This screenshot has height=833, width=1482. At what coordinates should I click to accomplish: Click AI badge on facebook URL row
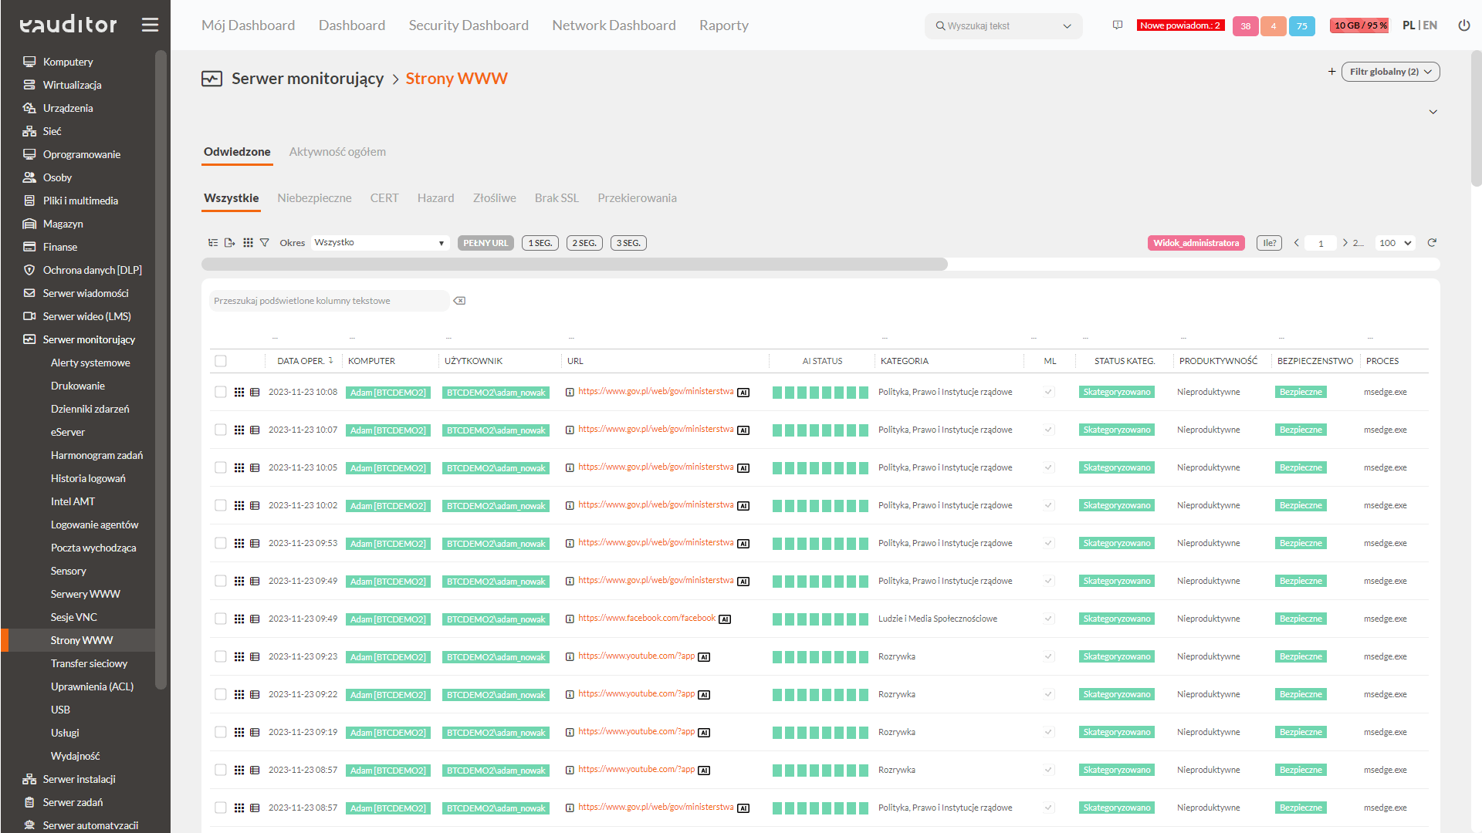click(725, 619)
